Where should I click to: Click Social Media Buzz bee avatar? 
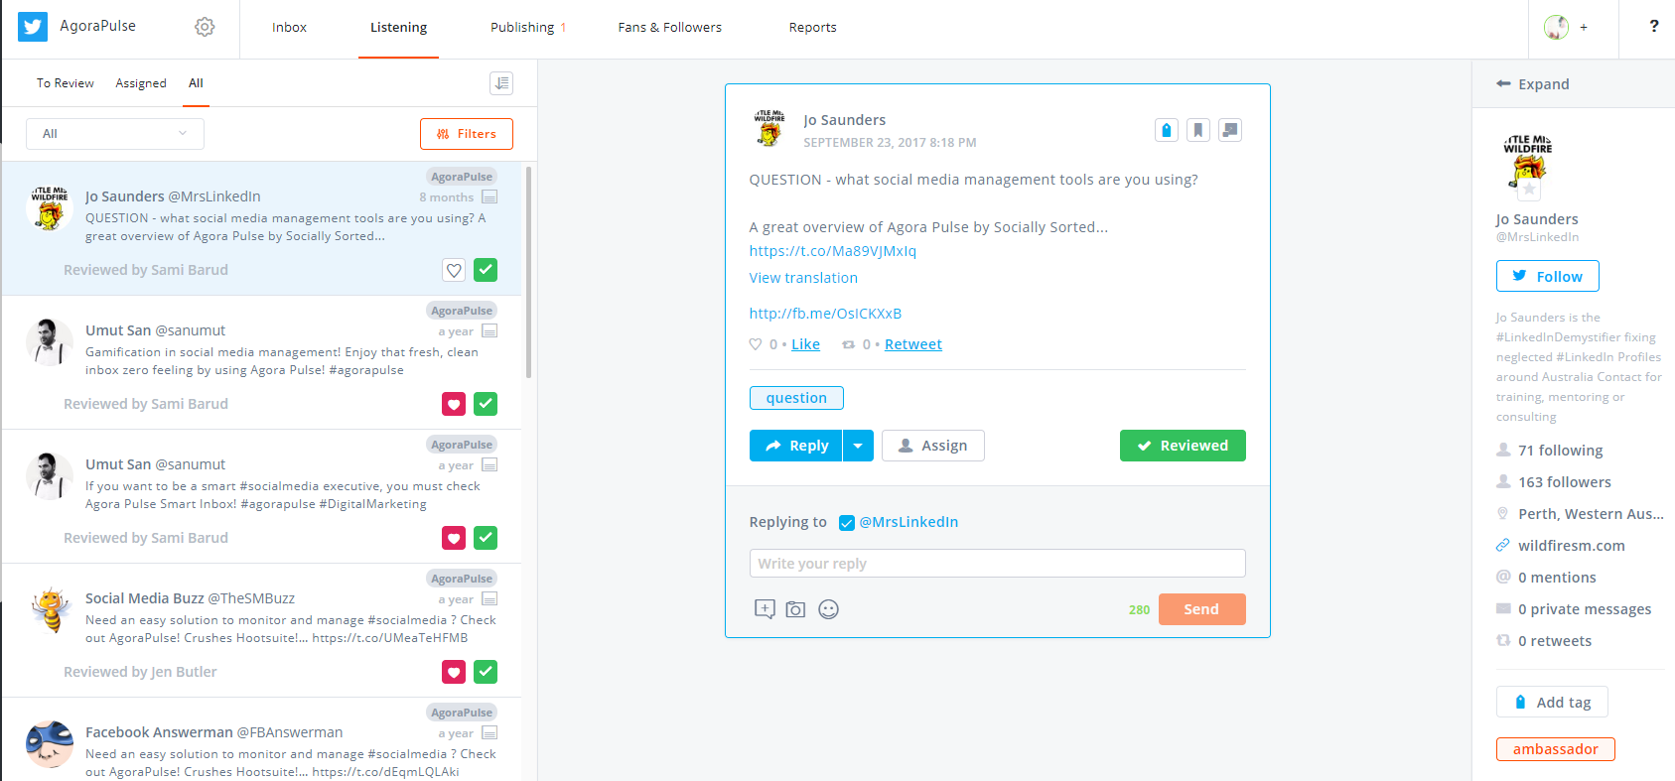49,610
